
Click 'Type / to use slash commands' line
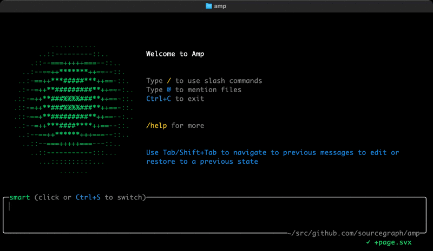point(204,81)
